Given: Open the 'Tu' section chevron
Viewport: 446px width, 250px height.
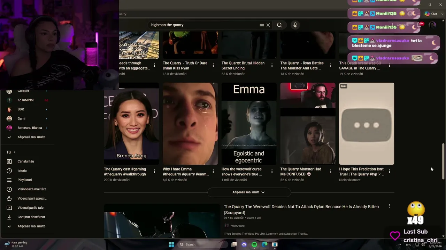Looking at the screenshot, I should [14, 152].
